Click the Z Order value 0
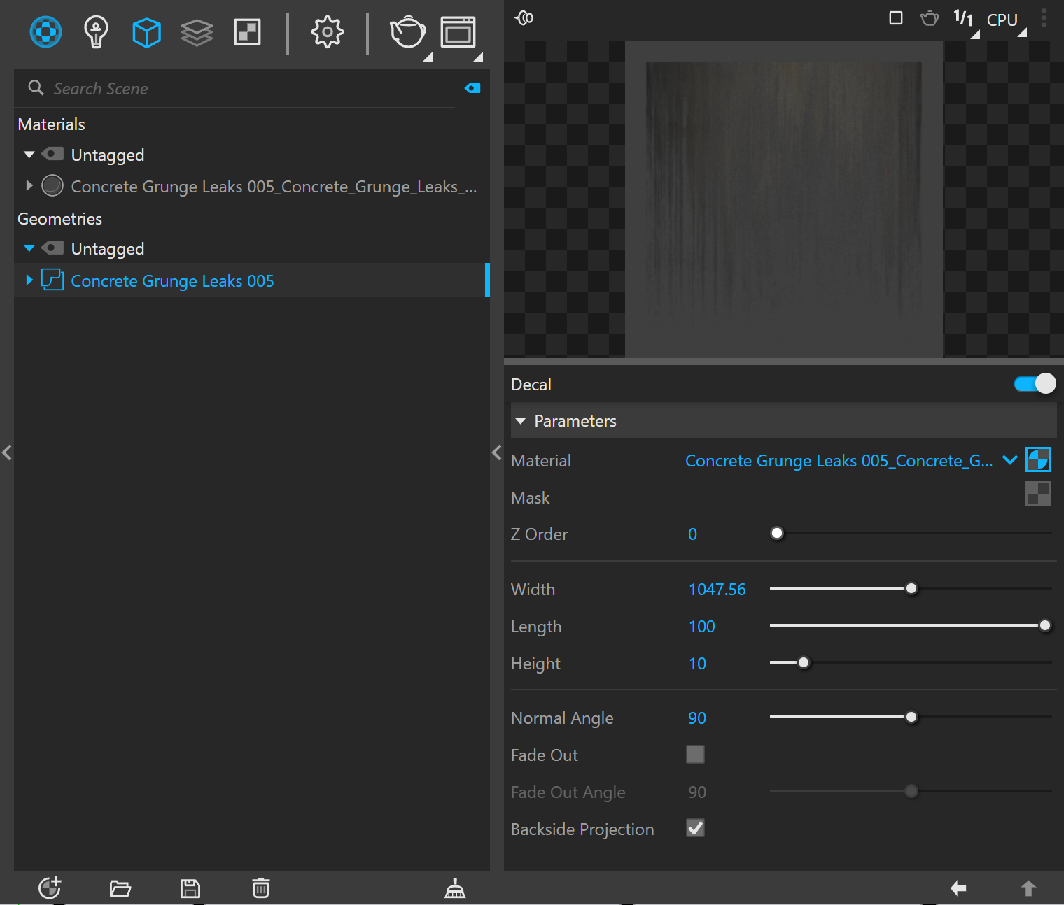This screenshot has width=1064, height=905. coord(693,534)
